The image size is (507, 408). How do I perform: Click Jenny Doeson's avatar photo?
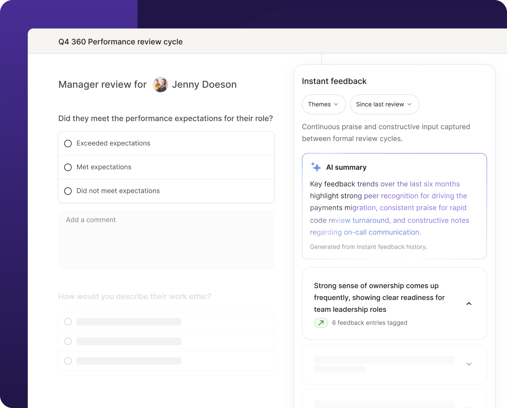(160, 85)
